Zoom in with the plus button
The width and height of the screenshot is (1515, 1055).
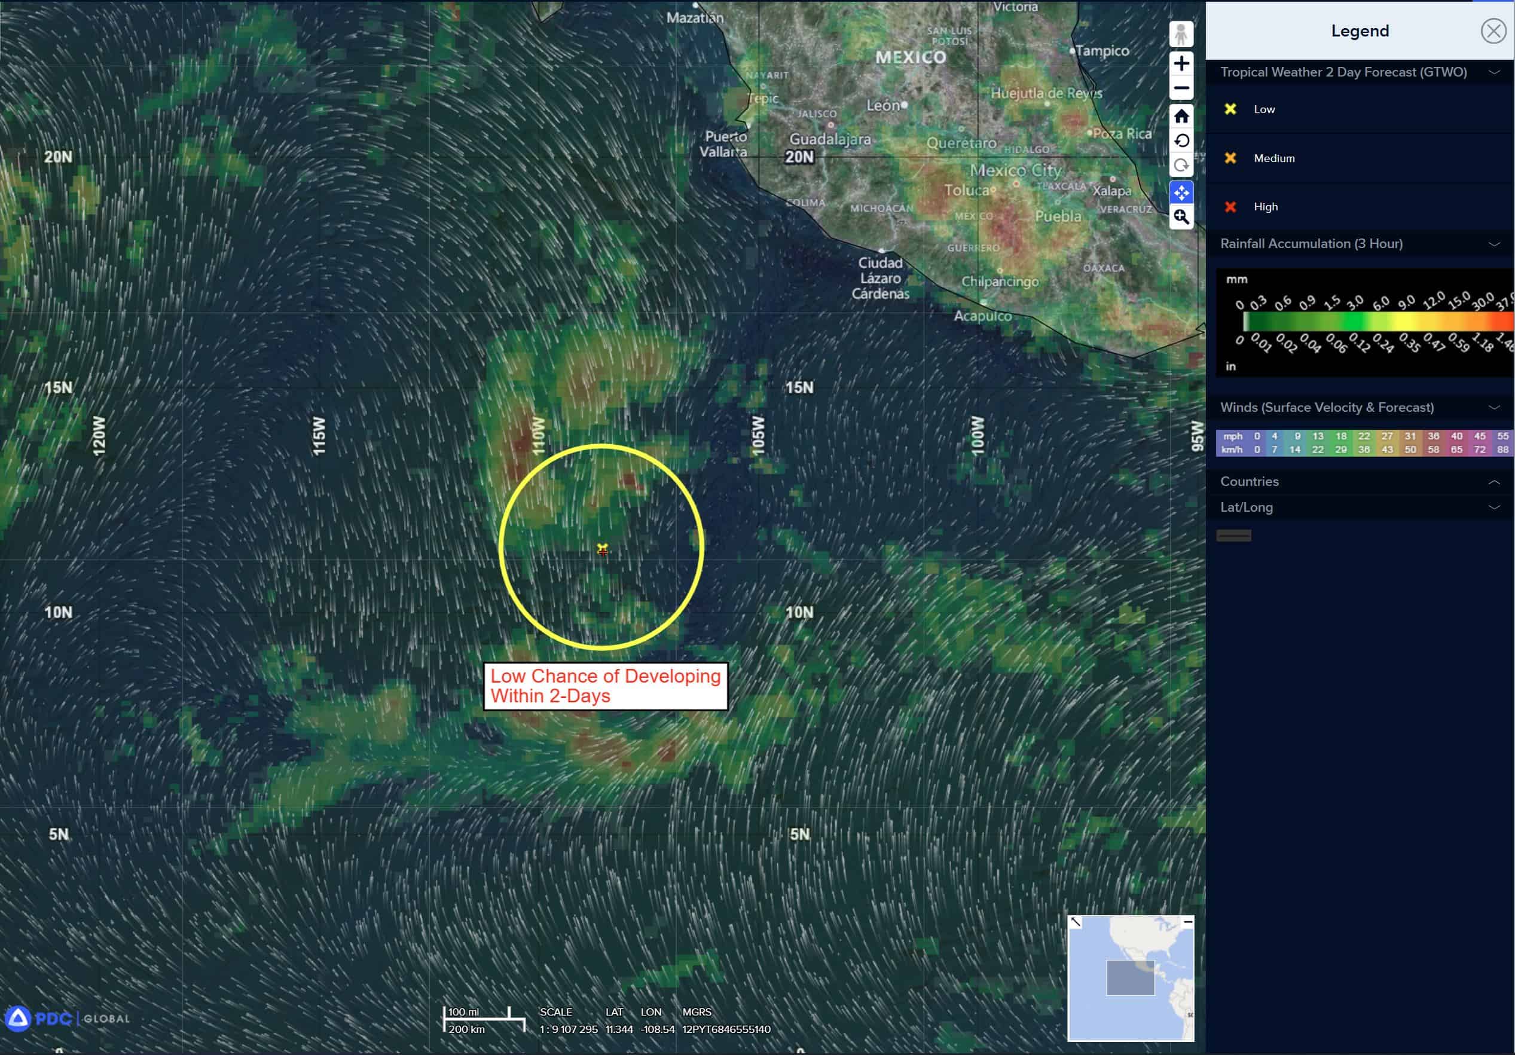point(1181,63)
